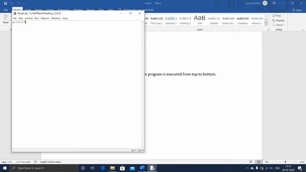Click IDLE editor vertical scrollbar
Viewport: 306px width, 172px height.
point(142,84)
